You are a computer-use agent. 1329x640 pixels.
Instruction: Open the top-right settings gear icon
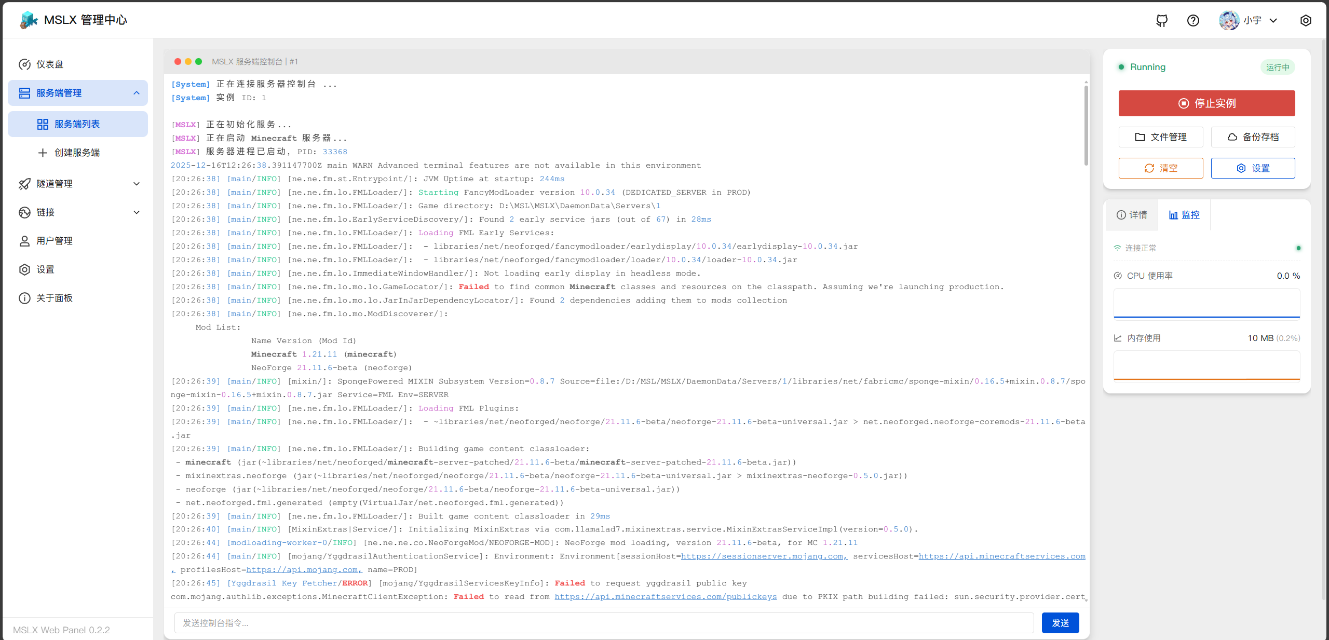[1306, 20]
